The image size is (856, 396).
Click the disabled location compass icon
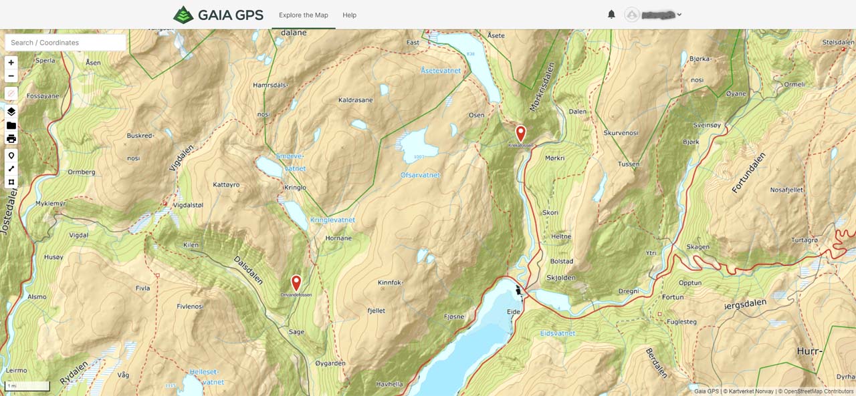coord(11,93)
